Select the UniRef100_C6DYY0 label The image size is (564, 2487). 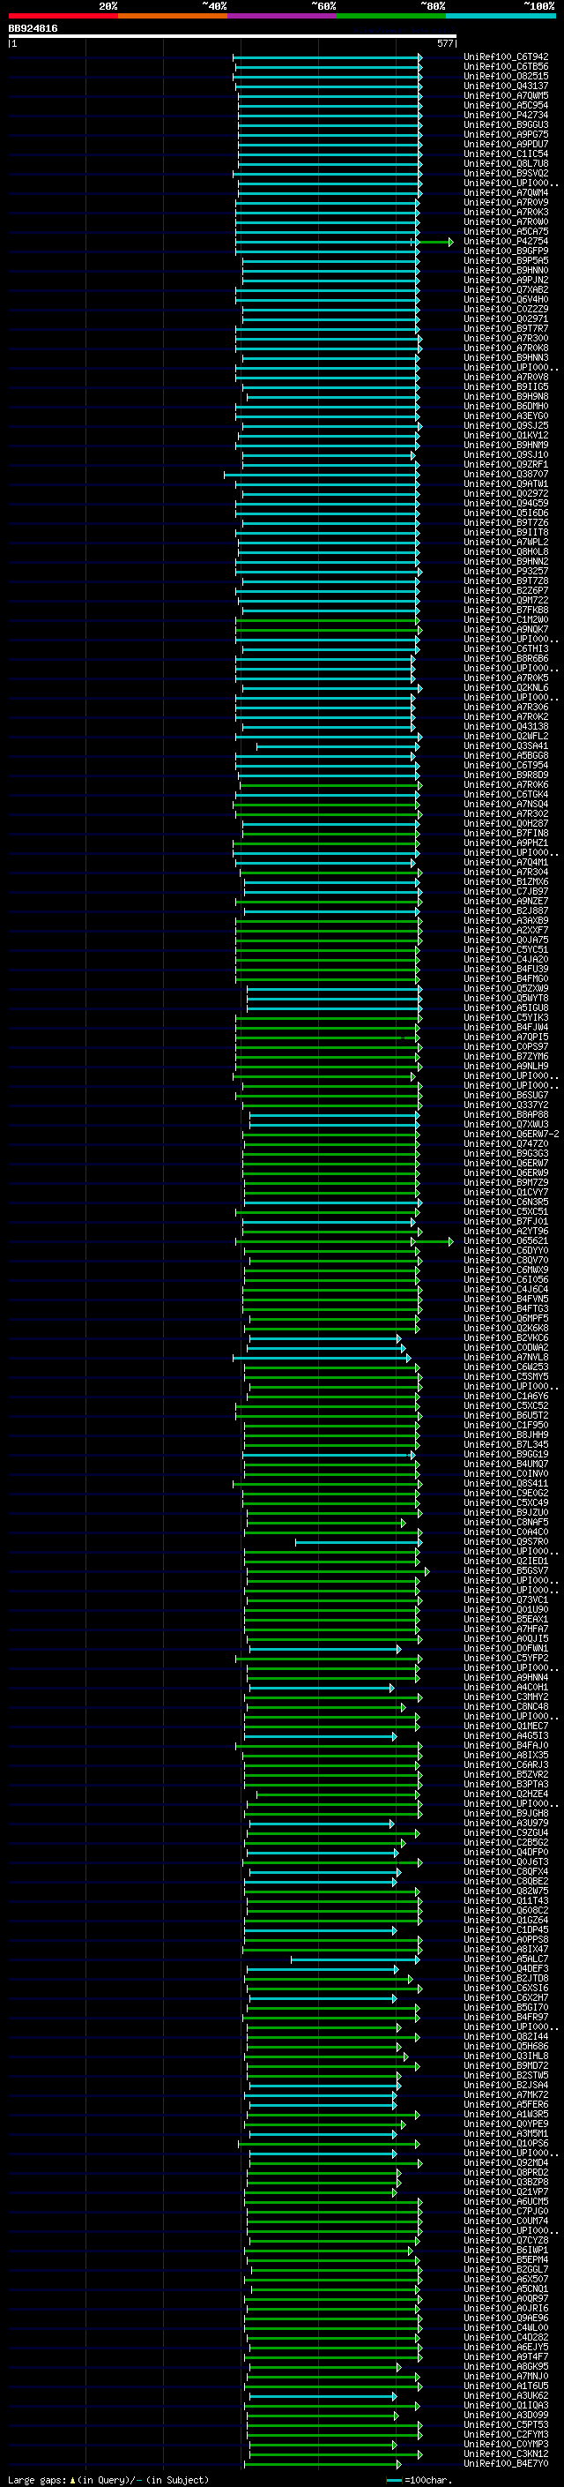[506, 1250]
